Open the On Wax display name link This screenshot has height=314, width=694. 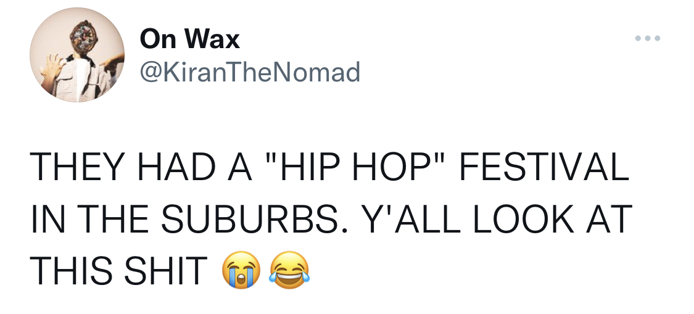[190, 39]
